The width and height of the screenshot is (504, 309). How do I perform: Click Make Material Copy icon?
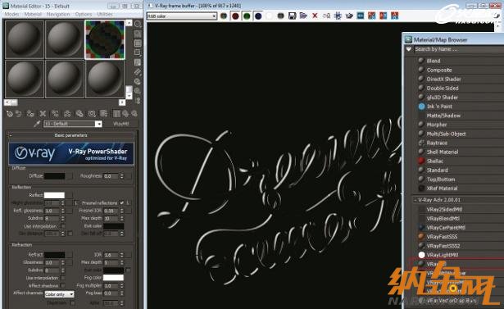[x=55, y=113]
